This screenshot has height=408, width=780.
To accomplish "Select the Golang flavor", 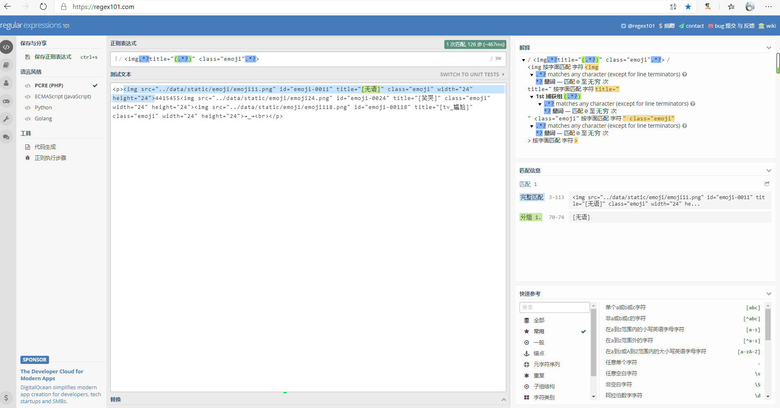I will [x=43, y=119].
